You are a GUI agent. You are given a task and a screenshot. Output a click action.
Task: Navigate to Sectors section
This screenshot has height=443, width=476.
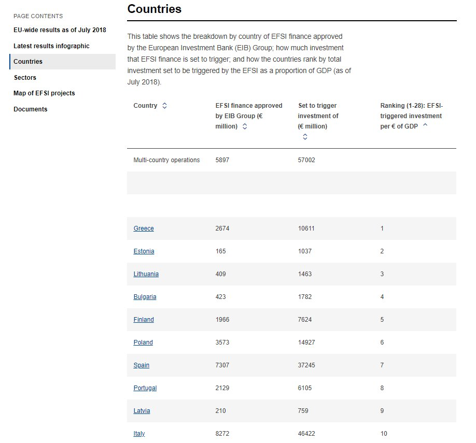(25, 78)
